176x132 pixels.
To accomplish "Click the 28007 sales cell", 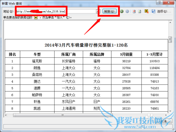I will [126, 75].
